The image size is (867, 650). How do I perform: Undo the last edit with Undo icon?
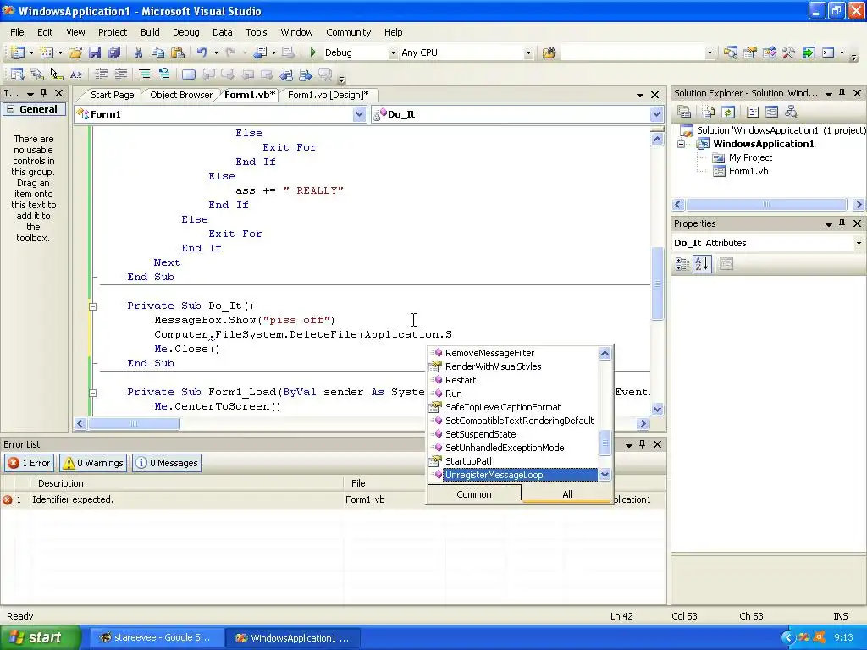tap(202, 52)
